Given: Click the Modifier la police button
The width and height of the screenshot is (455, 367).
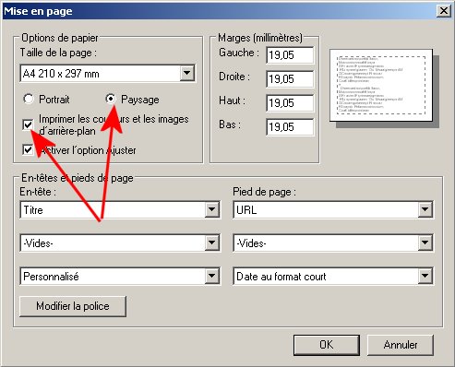Looking at the screenshot, I should point(73,306).
